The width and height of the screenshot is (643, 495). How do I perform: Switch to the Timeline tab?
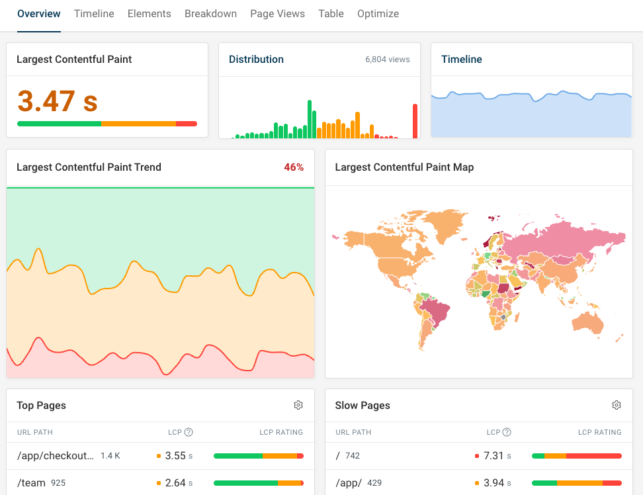(x=94, y=13)
